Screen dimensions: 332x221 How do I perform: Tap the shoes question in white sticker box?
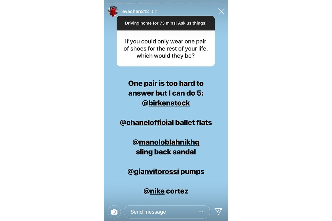pos(166,49)
